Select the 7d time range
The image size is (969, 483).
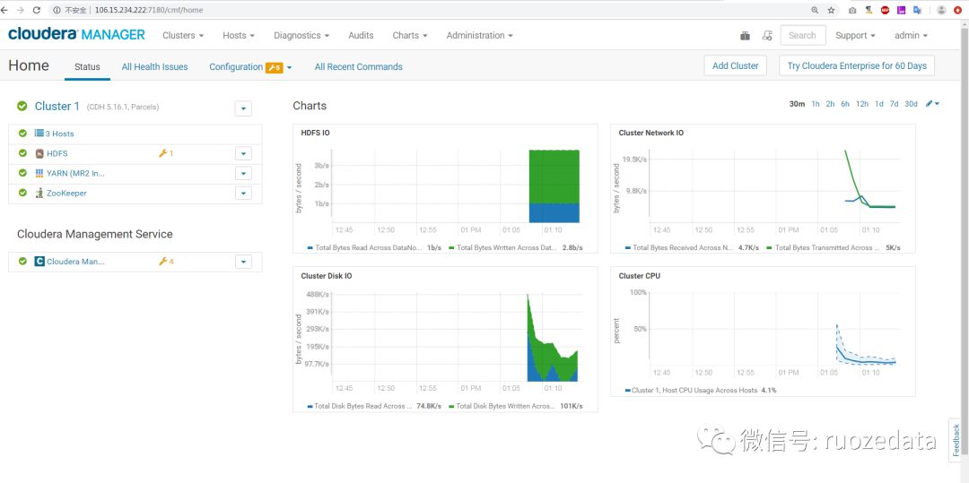coord(894,104)
